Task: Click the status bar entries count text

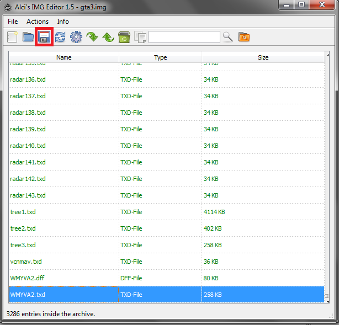Action: (x=51, y=314)
